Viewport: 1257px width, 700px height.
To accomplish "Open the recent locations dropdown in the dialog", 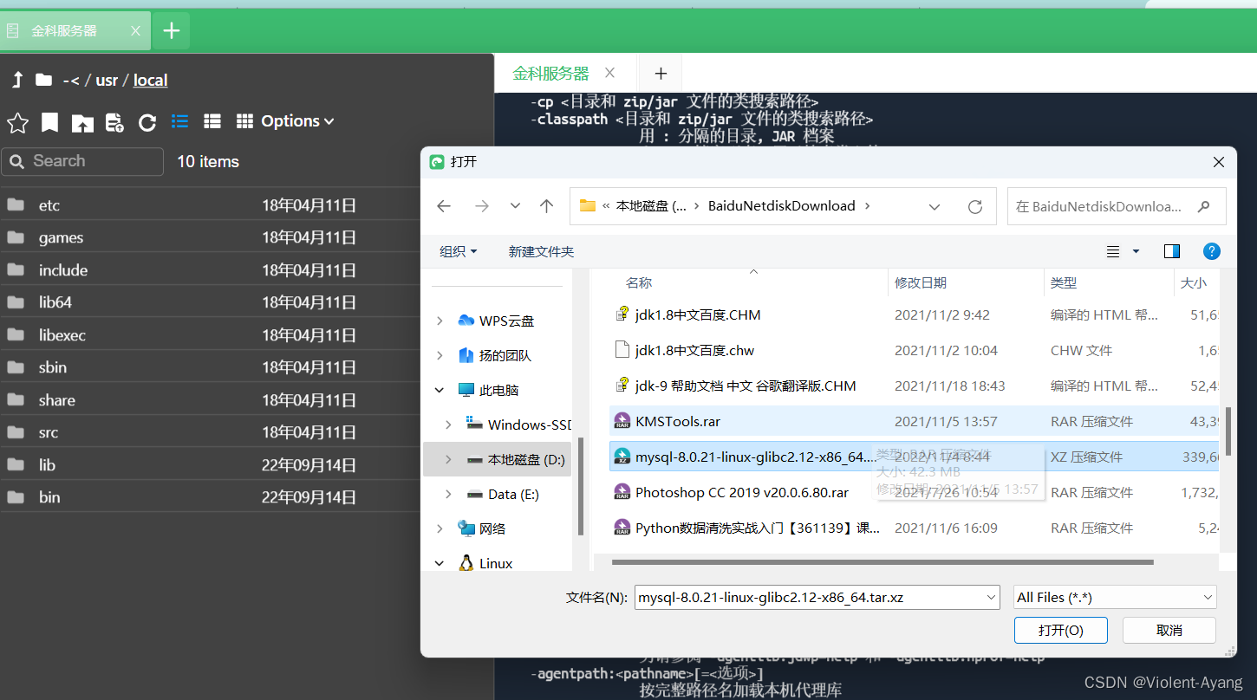I will point(515,206).
